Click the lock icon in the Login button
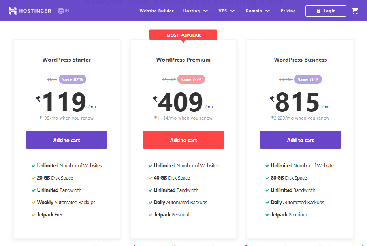367x246 pixels. 318,11
